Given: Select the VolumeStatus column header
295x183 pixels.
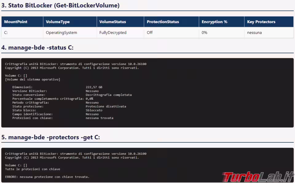Looking at the screenshot, I should click(120, 22).
